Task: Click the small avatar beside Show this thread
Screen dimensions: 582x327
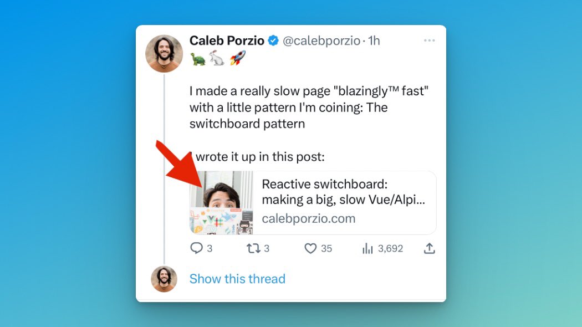Action: click(x=164, y=279)
